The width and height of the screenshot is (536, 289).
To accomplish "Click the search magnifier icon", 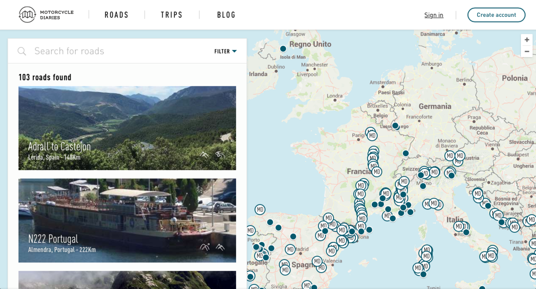I will pos(22,51).
